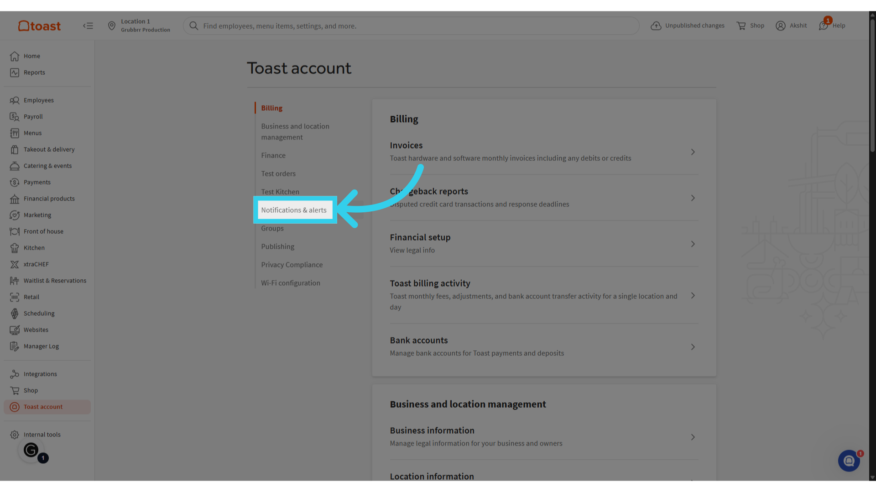Click the search magnifier icon

tap(194, 26)
